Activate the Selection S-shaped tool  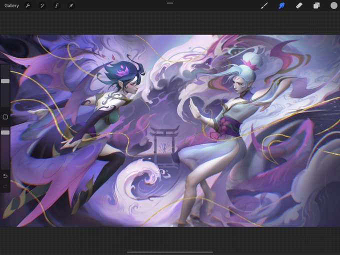[x=56, y=5]
